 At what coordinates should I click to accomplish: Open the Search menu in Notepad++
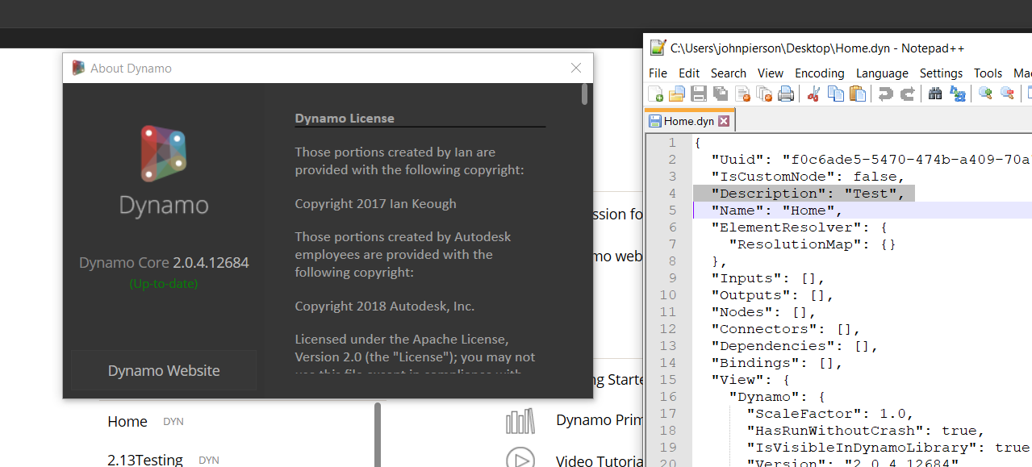click(728, 73)
